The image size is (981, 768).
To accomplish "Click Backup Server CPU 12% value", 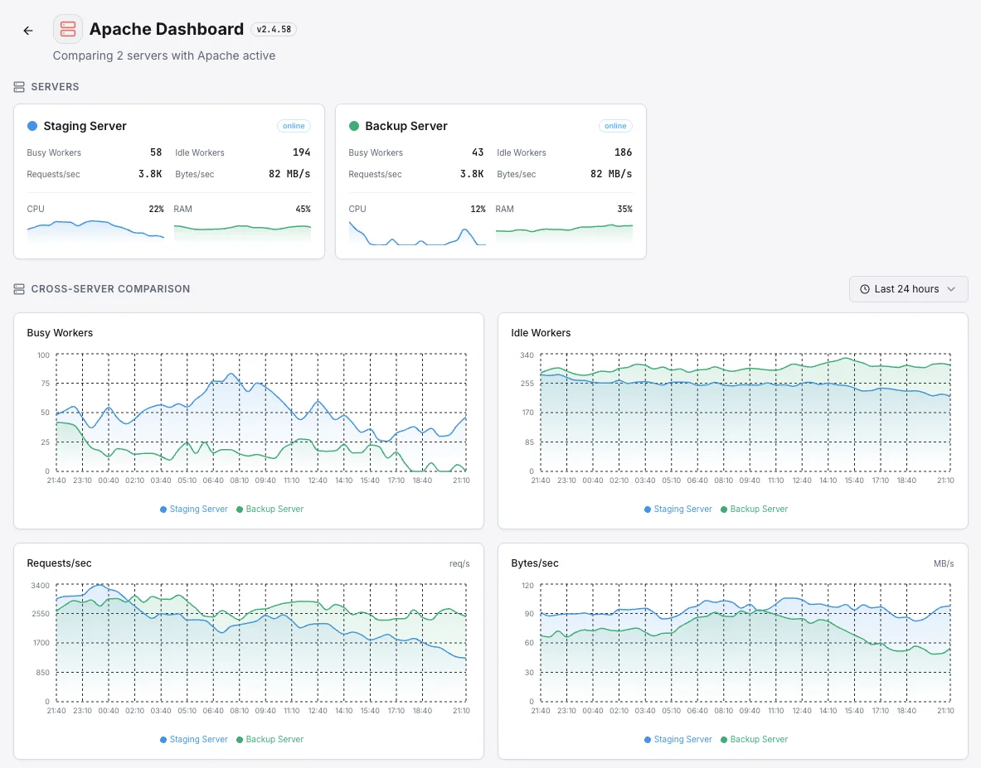I will click(x=478, y=210).
